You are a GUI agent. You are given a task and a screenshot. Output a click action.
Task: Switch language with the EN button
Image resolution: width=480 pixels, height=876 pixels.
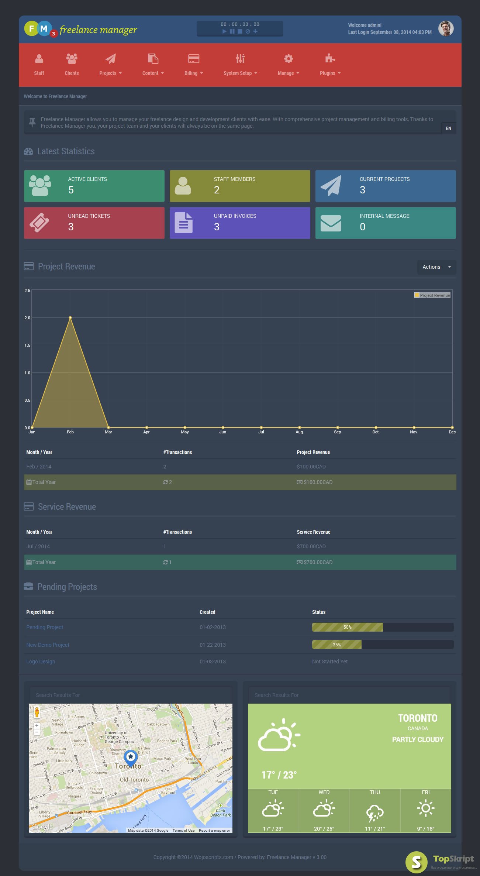tap(448, 128)
